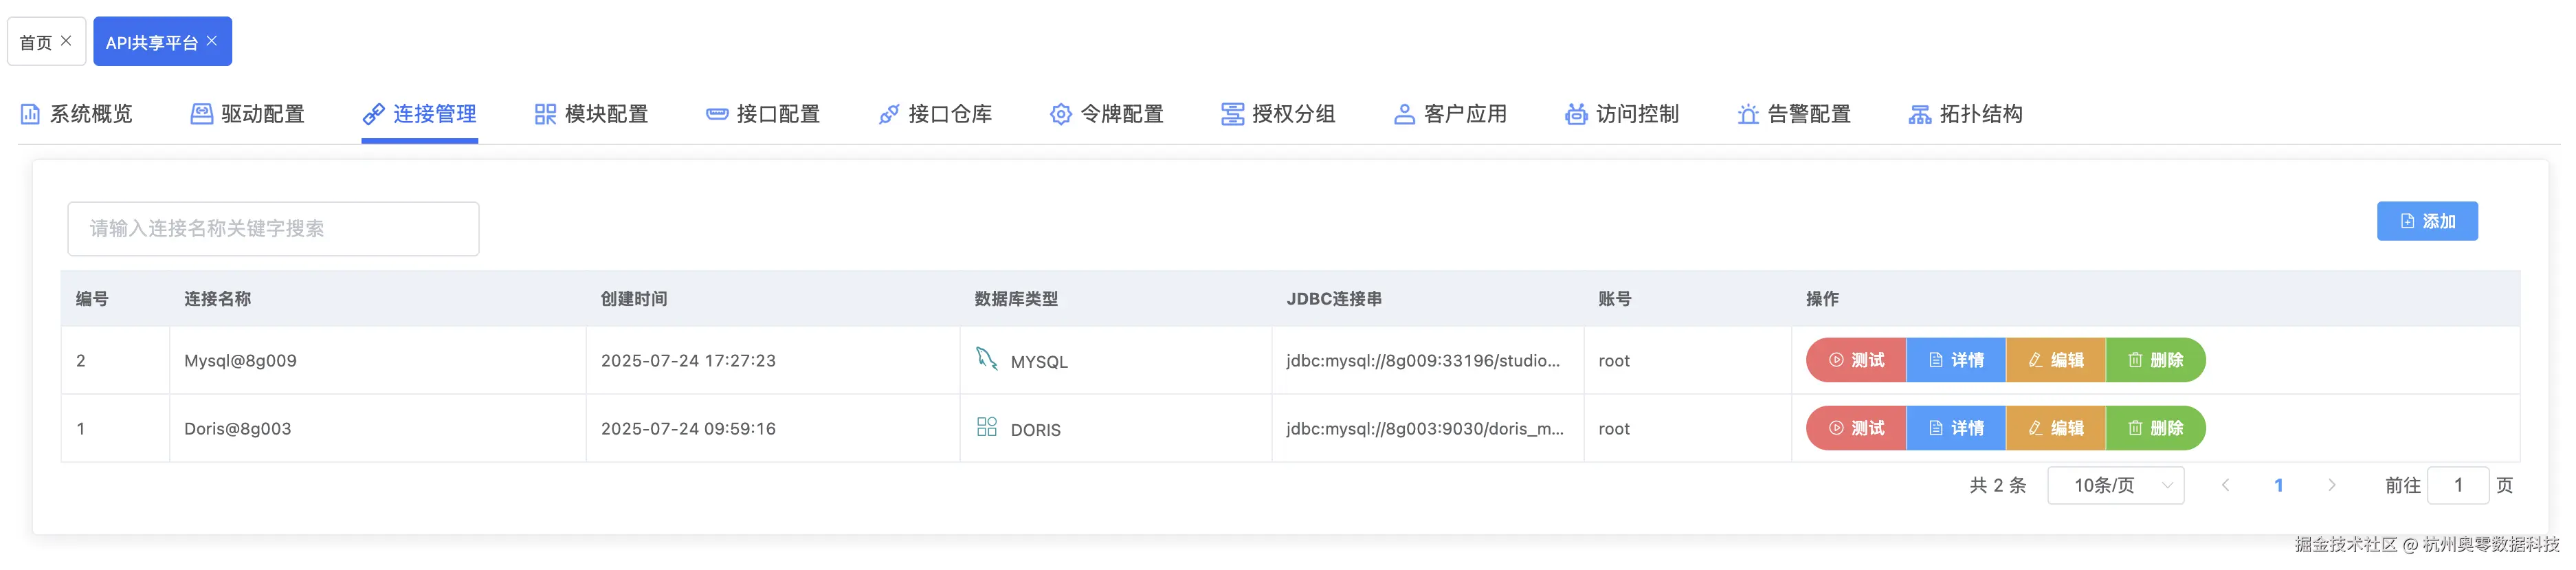Click the 前往 page jump input
The width and height of the screenshot is (2576, 570).
2458,485
